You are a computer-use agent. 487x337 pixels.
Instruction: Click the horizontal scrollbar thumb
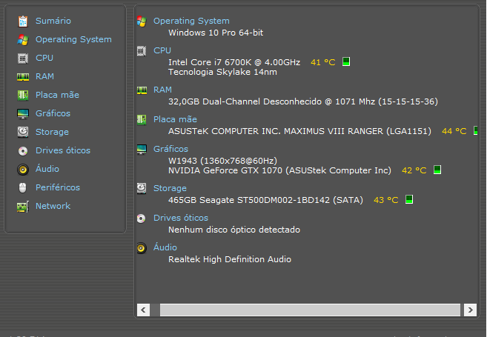[310, 310]
